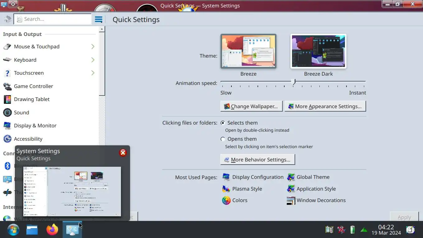
Task: Open More Behavior Settings
Action: (x=258, y=160)
